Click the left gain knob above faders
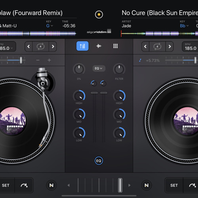The width and height of the screenshot is (198, 198). coord(94,84)
